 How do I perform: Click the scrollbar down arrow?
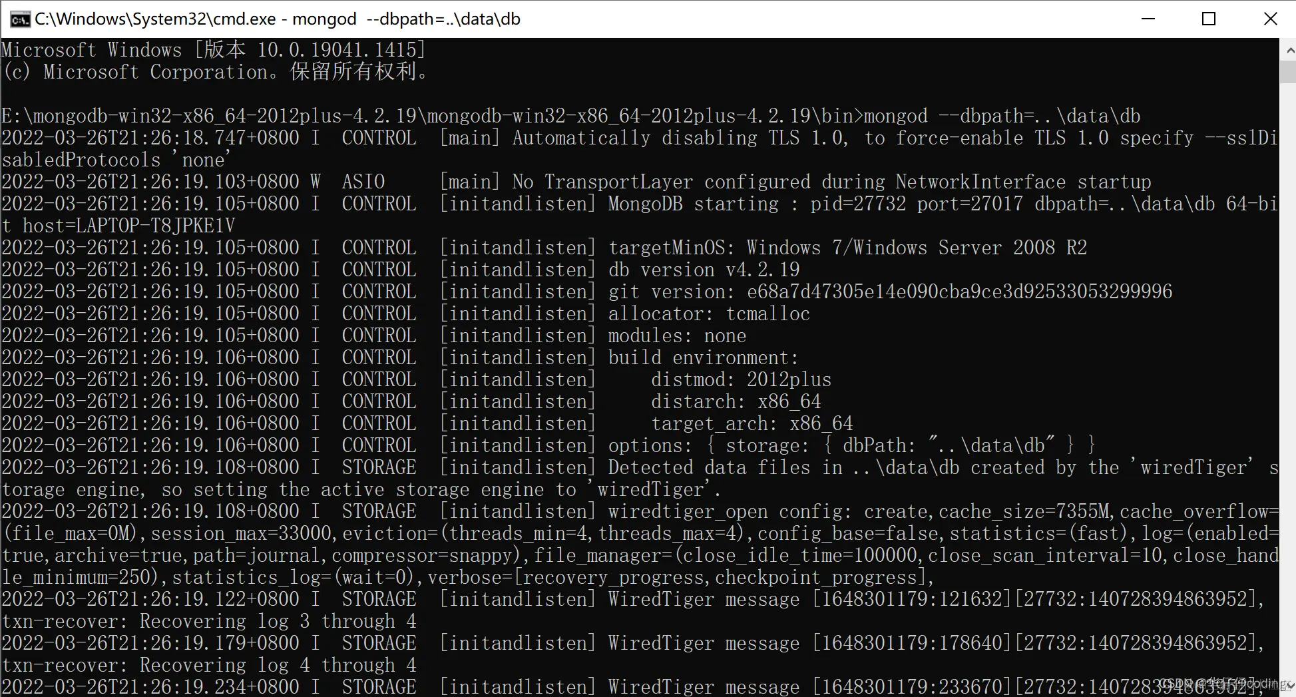point(1289,684)
